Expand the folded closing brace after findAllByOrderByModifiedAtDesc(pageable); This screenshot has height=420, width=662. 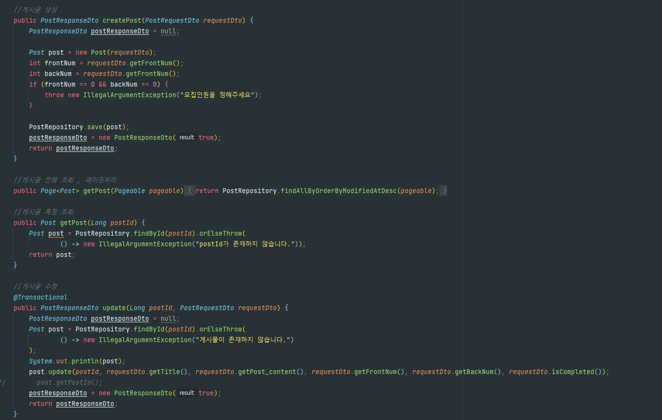coord(444,191)
